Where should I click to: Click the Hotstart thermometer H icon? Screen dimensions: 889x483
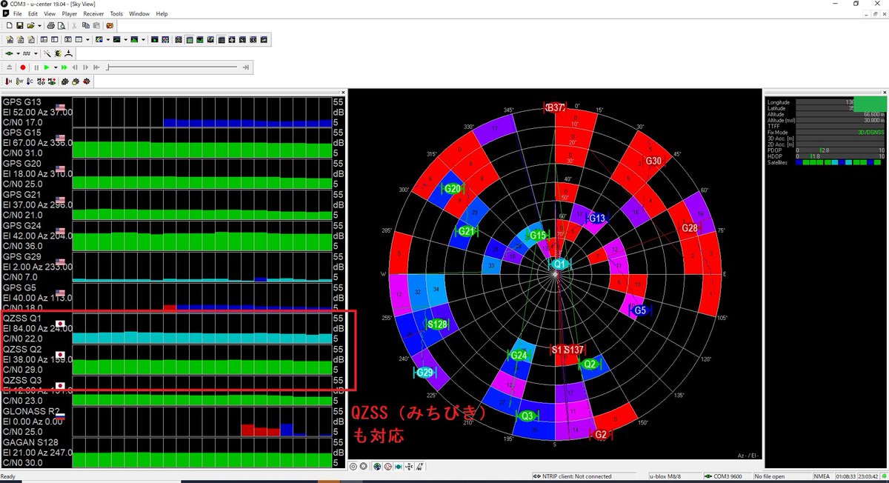[x=8, y=81]
